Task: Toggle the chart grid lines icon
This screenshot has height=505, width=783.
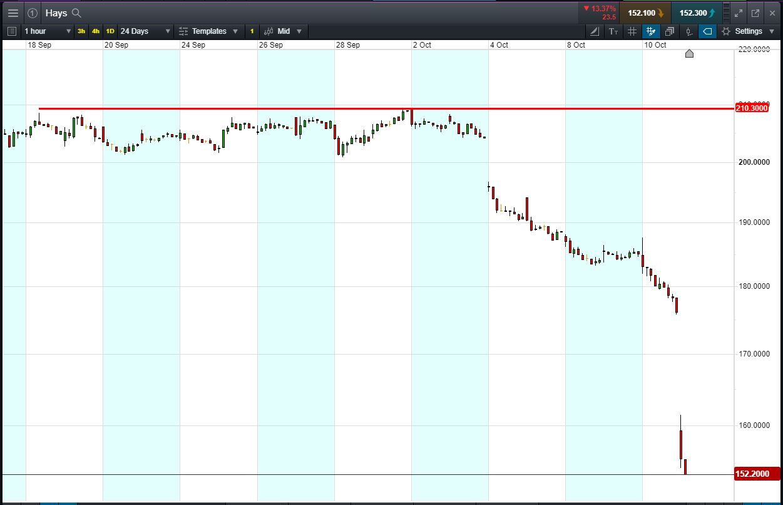Action: (632, 31)
